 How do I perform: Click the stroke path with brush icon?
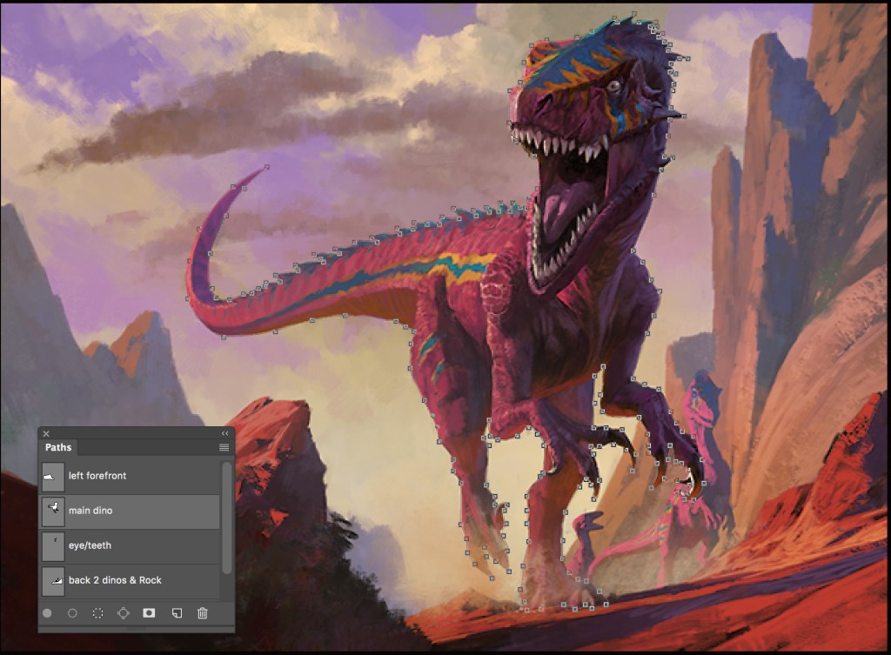(72, 613)
